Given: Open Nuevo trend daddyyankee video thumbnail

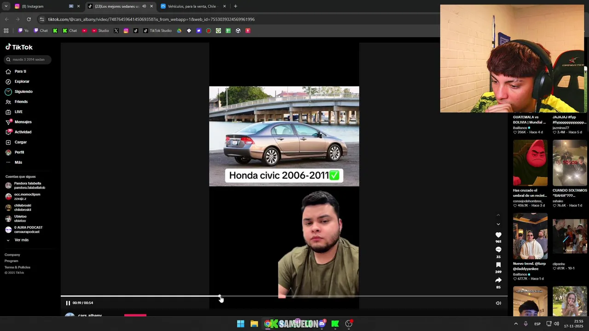Looking at the screenshot, I should pos(530,236).
